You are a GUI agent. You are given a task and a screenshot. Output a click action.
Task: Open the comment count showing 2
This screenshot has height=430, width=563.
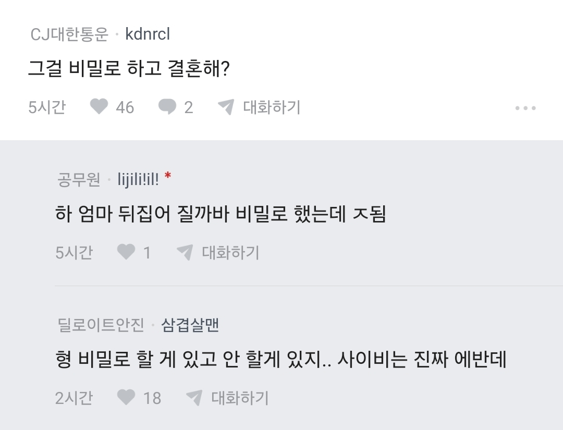188,107
